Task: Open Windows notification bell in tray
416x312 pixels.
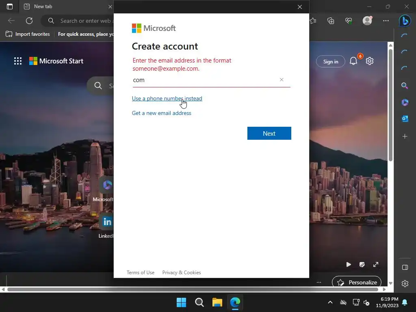Action: (405, 302)
